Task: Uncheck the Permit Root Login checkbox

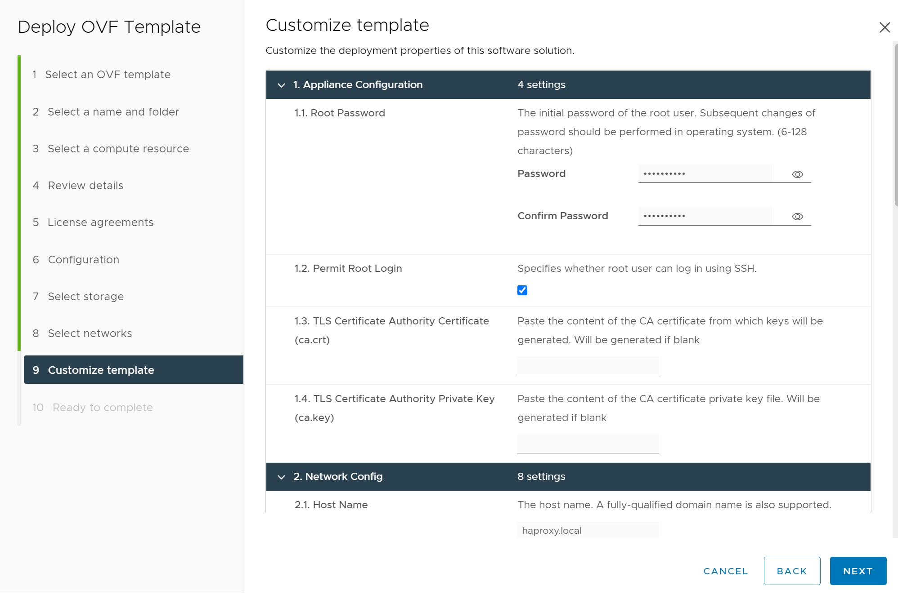Action: (x=522, y=290)
